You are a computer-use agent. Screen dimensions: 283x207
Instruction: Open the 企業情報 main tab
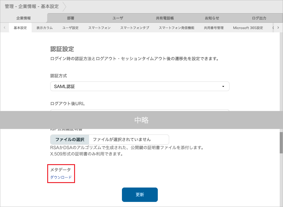pyautogui.click(x=24, y=18)
